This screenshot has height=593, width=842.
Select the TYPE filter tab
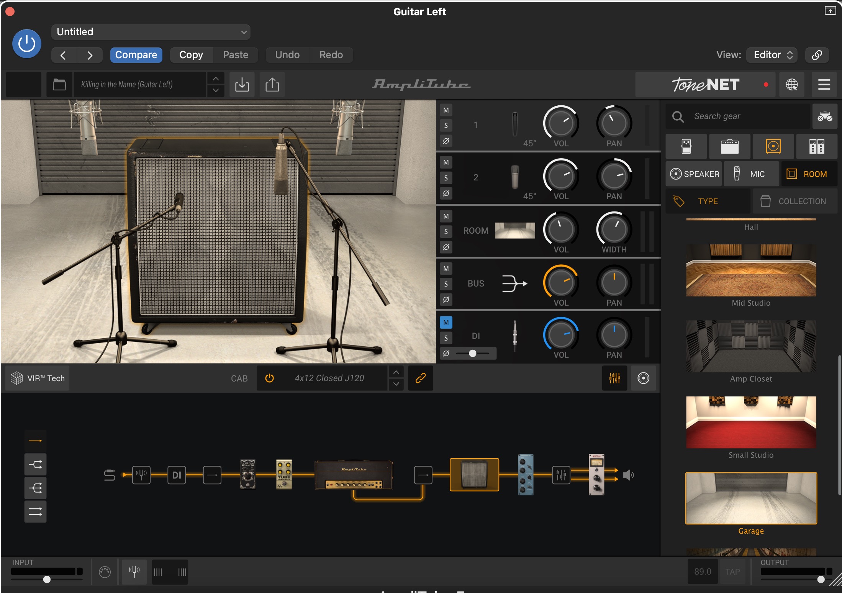coord(708,201)
